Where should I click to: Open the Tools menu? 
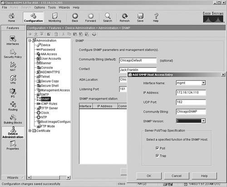52,7
